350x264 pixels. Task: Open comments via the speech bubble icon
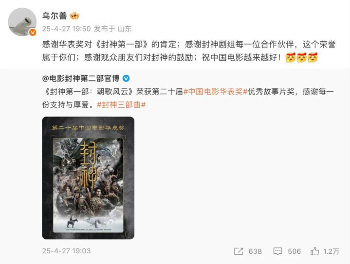click(278, 251)
